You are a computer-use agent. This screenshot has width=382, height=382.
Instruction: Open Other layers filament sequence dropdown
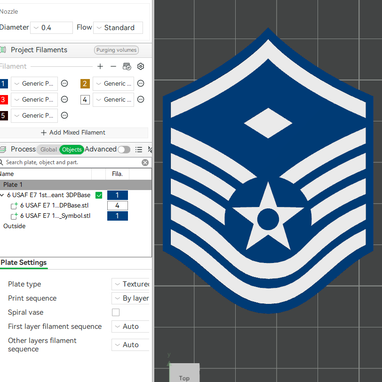pyautogui.click(x=130, y=345)
